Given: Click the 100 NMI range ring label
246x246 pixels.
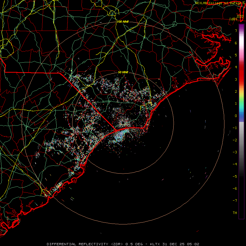Looking at the screenshot, I should (x=123, y=22).
